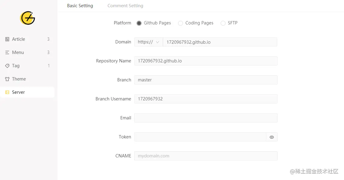344x180 pixels.
Task: Open the Article section
Action: click(x=28, y=39)
